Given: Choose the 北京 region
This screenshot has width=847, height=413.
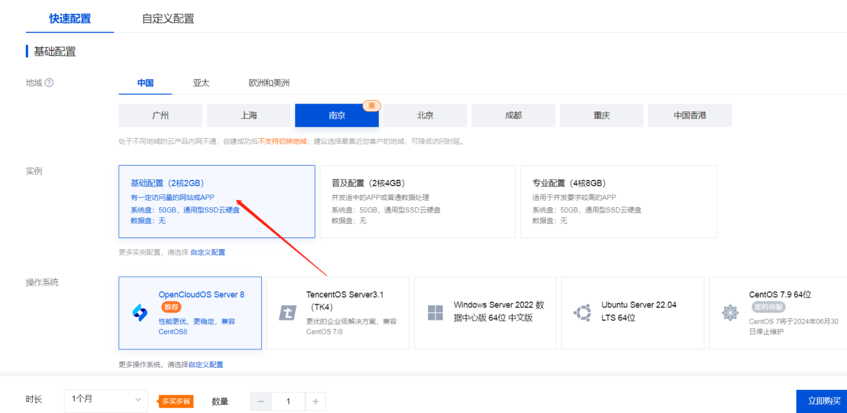Looking at the screenshot, I should coord(425,115).
